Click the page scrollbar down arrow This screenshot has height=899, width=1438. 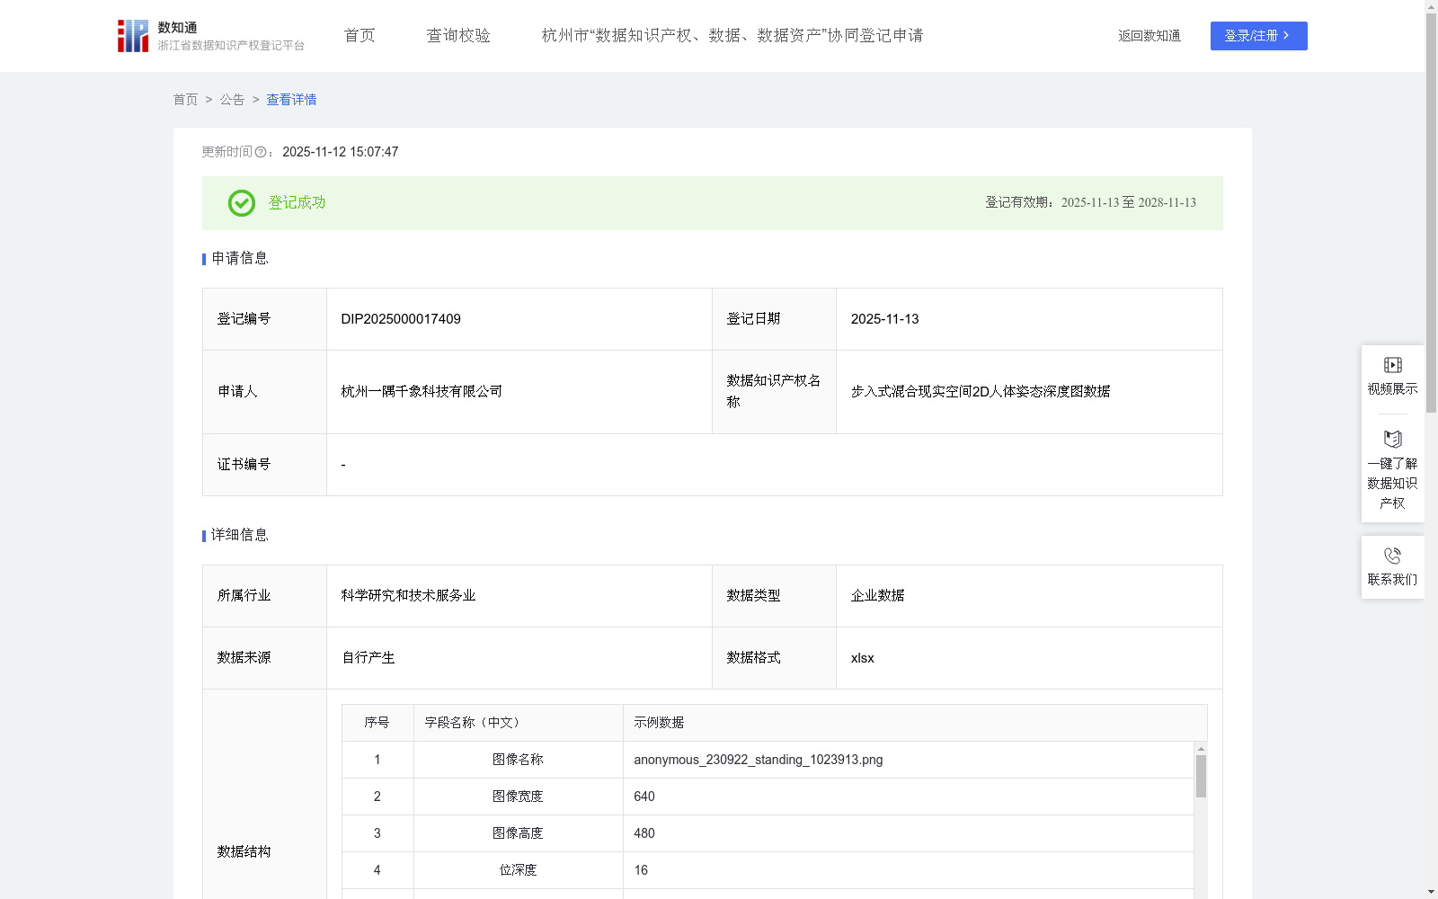tap(1431, 892)
